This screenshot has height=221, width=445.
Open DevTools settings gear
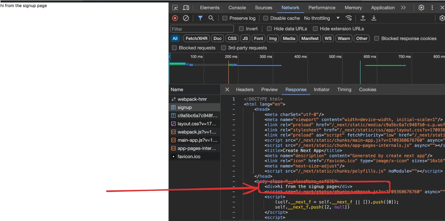[421, 8]
